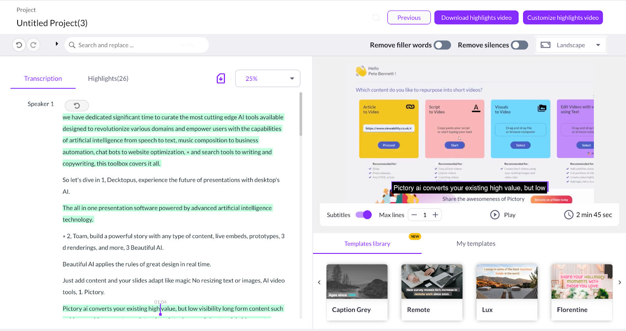Go to previous templates with left chevron
Screen dimensions: 626x331
319,282
